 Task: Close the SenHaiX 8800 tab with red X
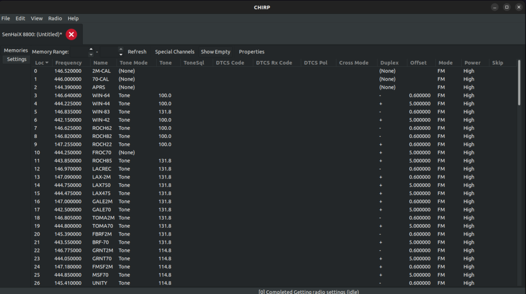click(71, 34)
